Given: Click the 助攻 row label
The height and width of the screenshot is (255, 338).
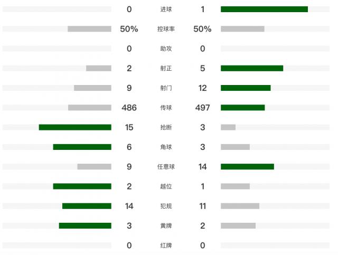Looking at the screenshot, I should coord(166,49).
